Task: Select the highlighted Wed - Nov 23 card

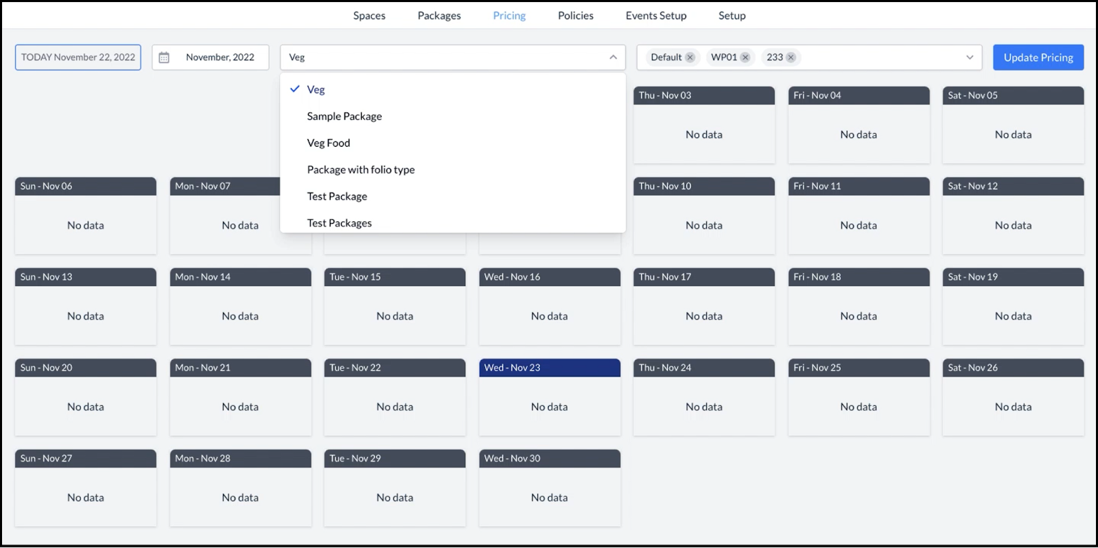Action: click(x=549, y=396)
